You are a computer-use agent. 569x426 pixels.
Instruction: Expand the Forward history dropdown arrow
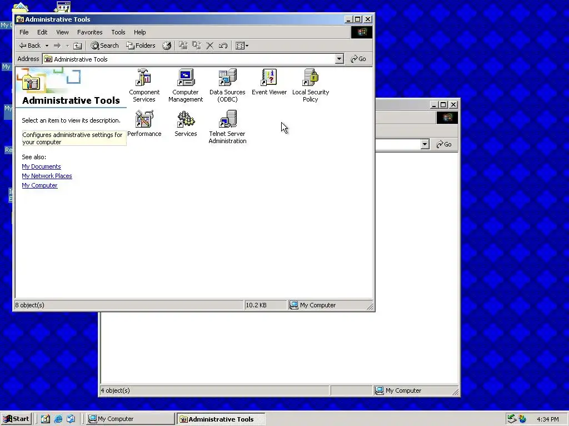[x=67, y=45]
